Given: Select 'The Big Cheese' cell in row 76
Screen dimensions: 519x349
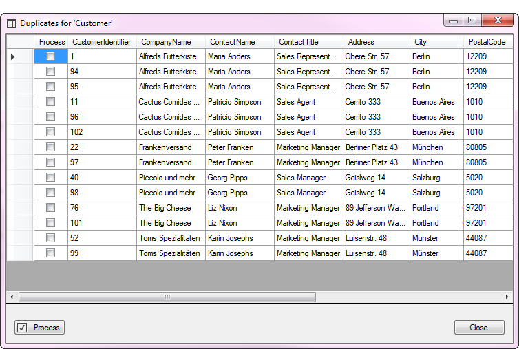Looking at the screenshot, I should coord(171,208).
